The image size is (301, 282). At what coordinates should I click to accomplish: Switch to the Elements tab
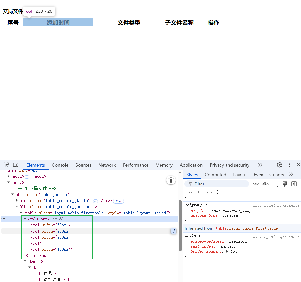click(35, 165)
